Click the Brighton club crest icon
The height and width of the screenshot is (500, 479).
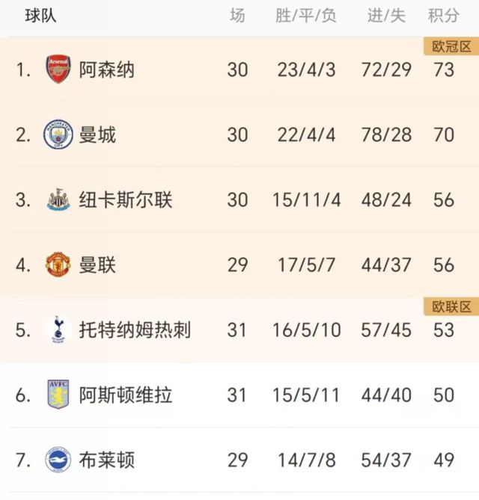pos(58,460)
